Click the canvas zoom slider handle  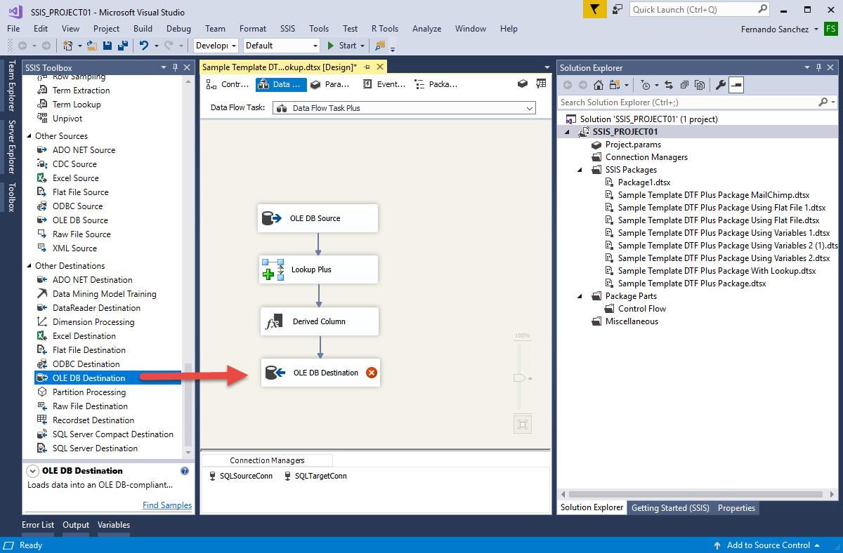point(519,378)
